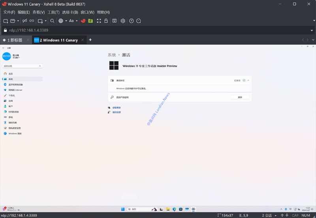The width and height of the screenshot is (316, 218).
Task: Toggle full screen mode icon
Action: [99, 21]
